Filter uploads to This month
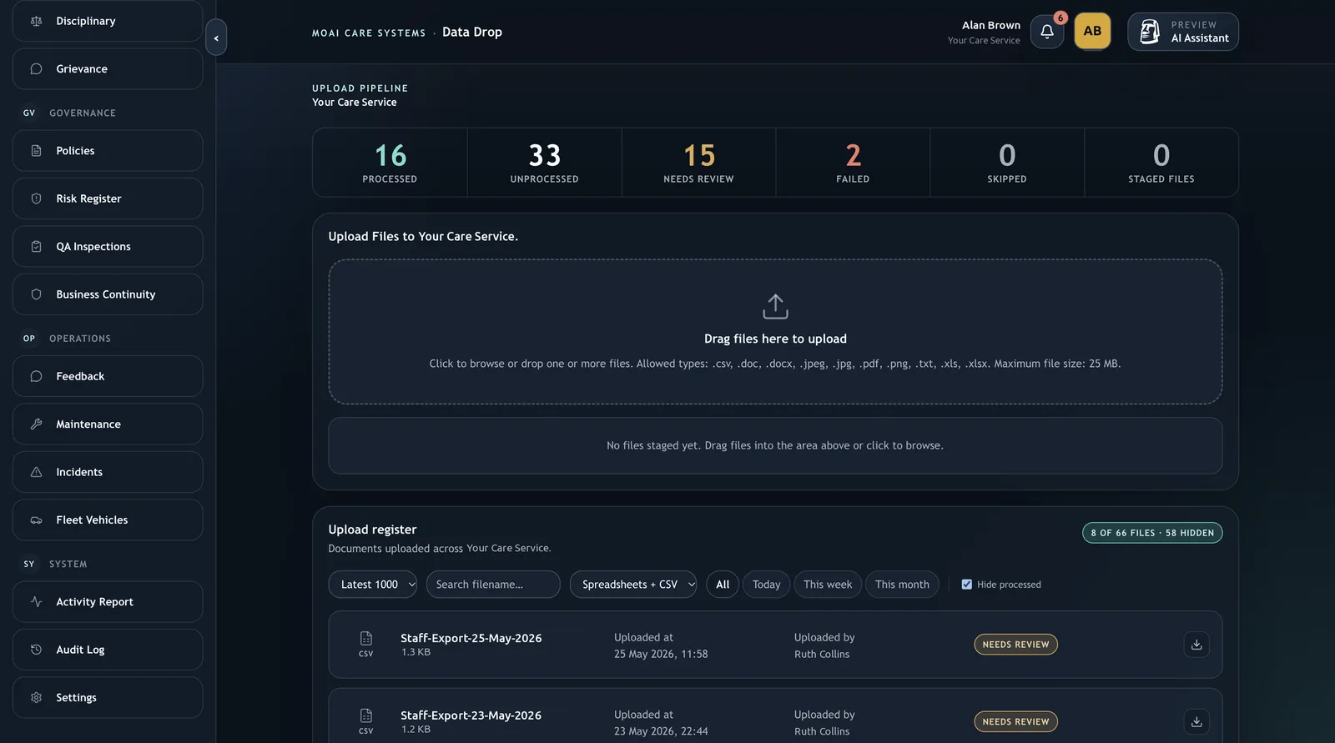The width and height of the screenshot is (1335, 743). (902, 585)
